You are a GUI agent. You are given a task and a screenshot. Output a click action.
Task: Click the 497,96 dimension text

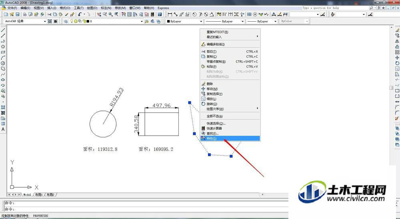pos(162,105)
